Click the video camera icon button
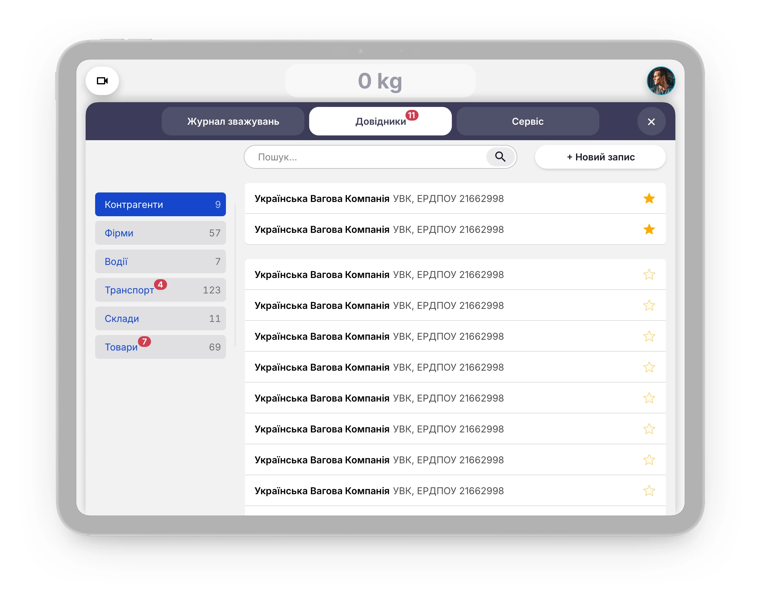 pos(102,81)
